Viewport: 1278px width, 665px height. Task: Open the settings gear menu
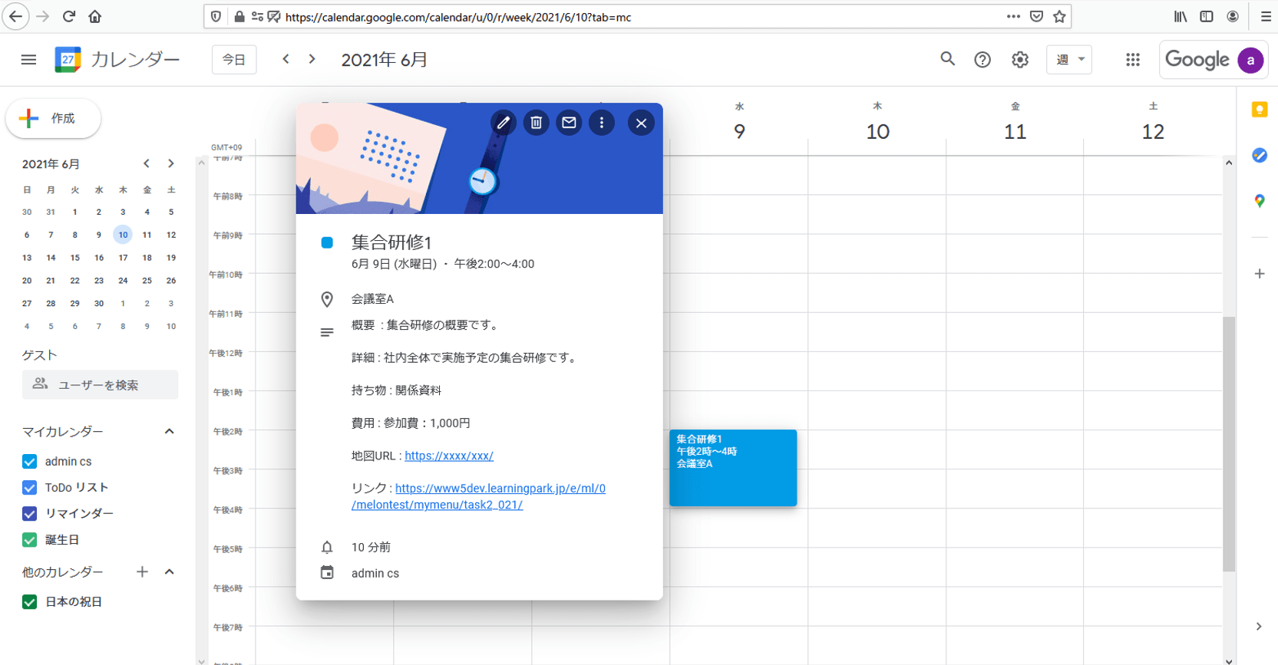point(1019,60)
